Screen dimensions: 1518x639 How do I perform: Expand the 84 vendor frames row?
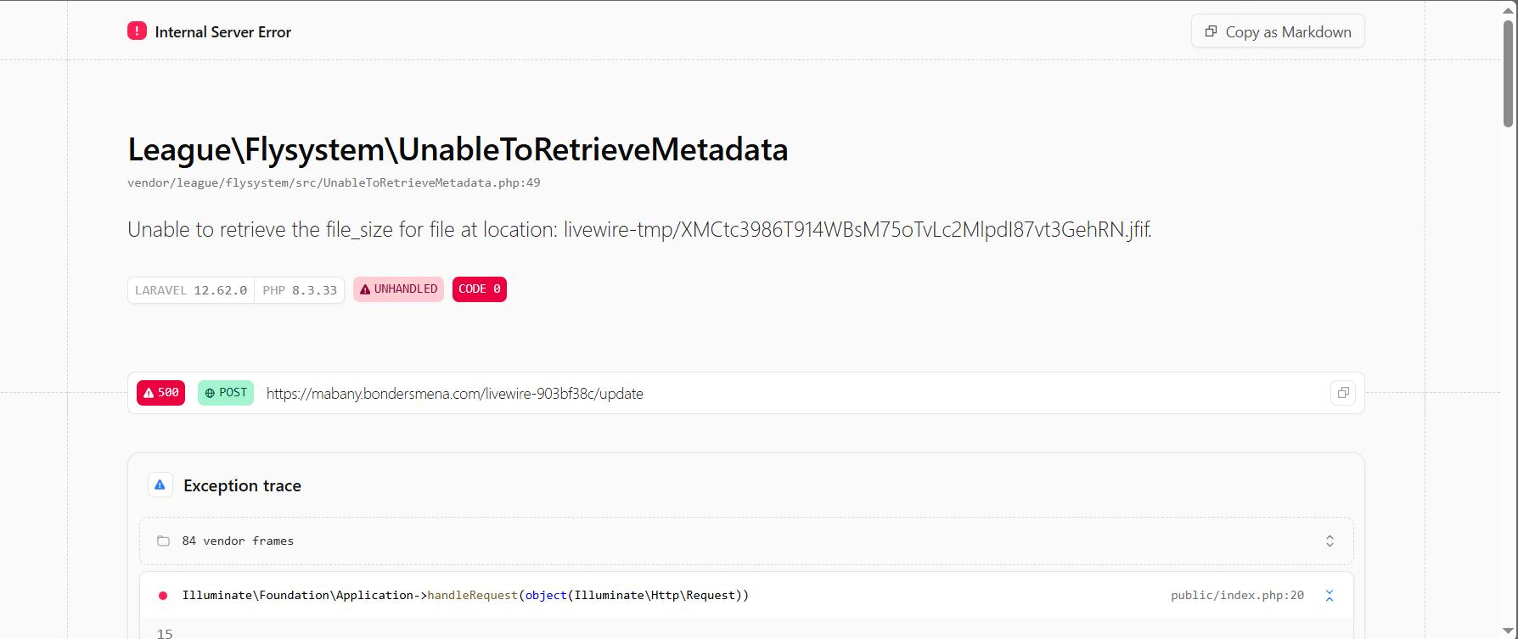(746, 541)
